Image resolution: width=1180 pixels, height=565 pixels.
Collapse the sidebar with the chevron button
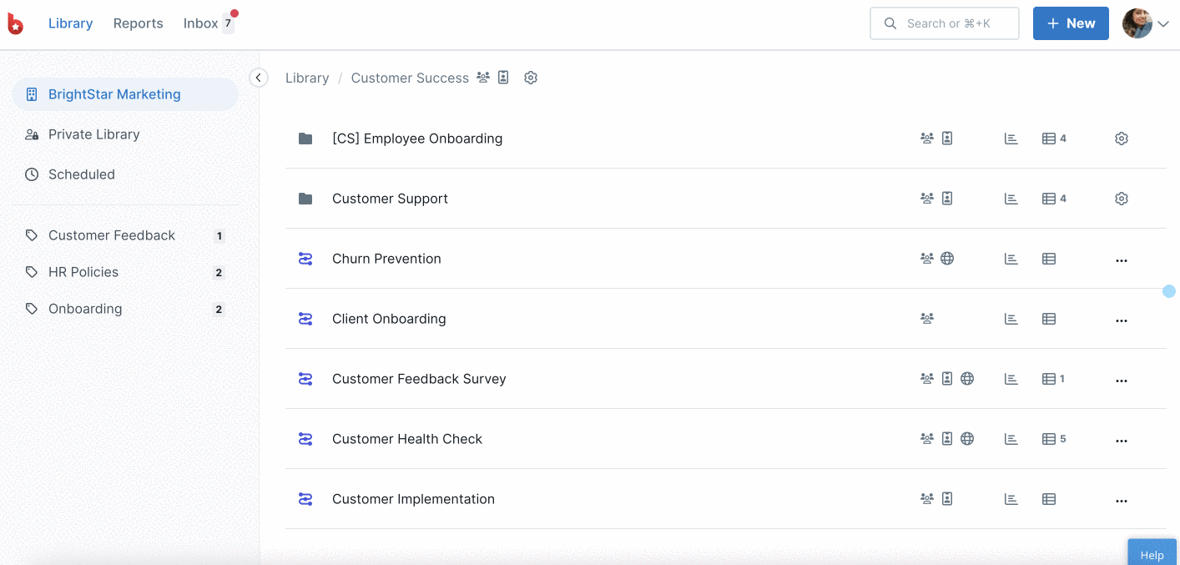click(x=259, y=78)
